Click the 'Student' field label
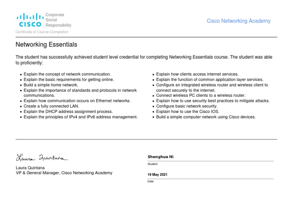Screen dimensions: 293x207 point(152,164)
